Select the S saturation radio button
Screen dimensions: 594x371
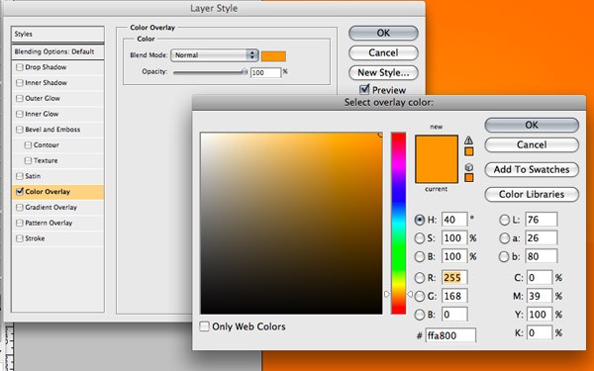[420, 238]
